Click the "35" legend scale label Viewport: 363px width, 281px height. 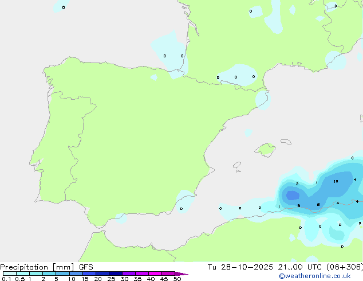137,279
